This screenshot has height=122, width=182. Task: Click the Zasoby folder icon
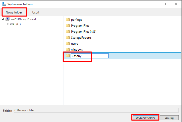point(68,56)
